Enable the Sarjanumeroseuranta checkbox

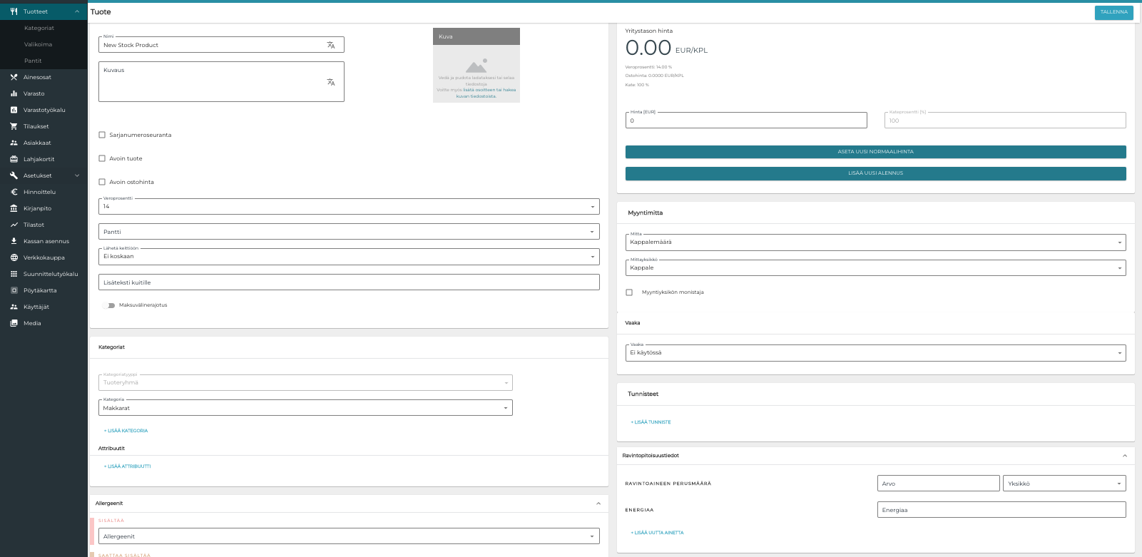(x=102, y=135)
